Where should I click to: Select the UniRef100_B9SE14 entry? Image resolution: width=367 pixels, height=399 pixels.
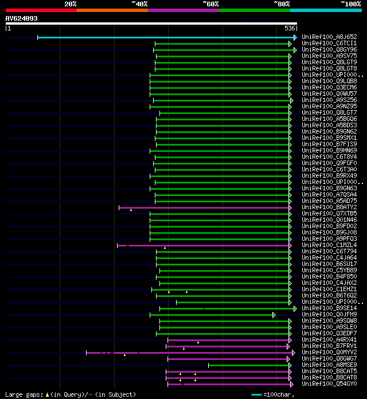(x=329, y=308)
